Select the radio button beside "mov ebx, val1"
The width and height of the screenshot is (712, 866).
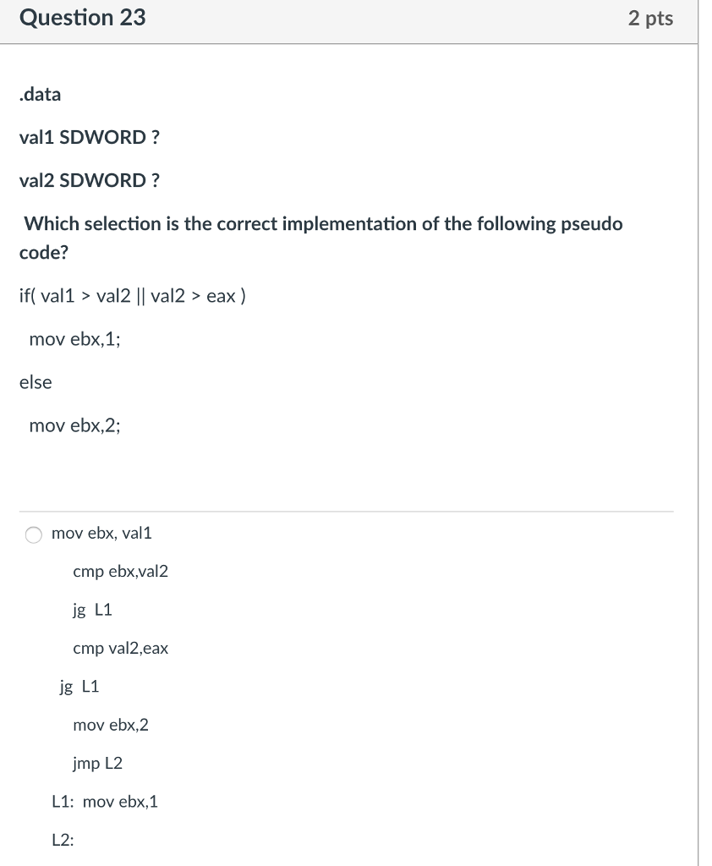pyautogui.click(x=33, y=534)
